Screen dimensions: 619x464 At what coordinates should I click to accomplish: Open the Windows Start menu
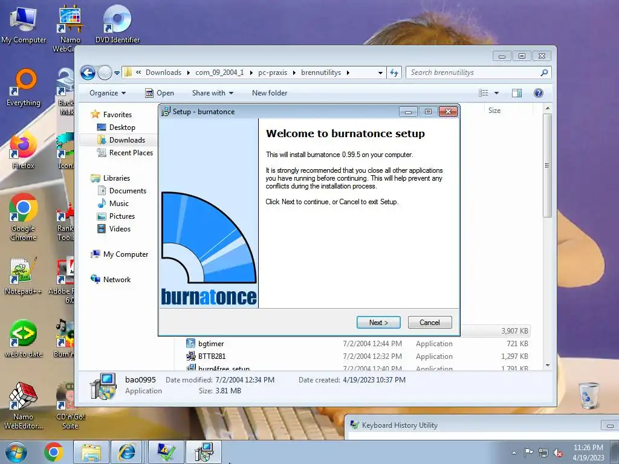[x=16, y=452]
